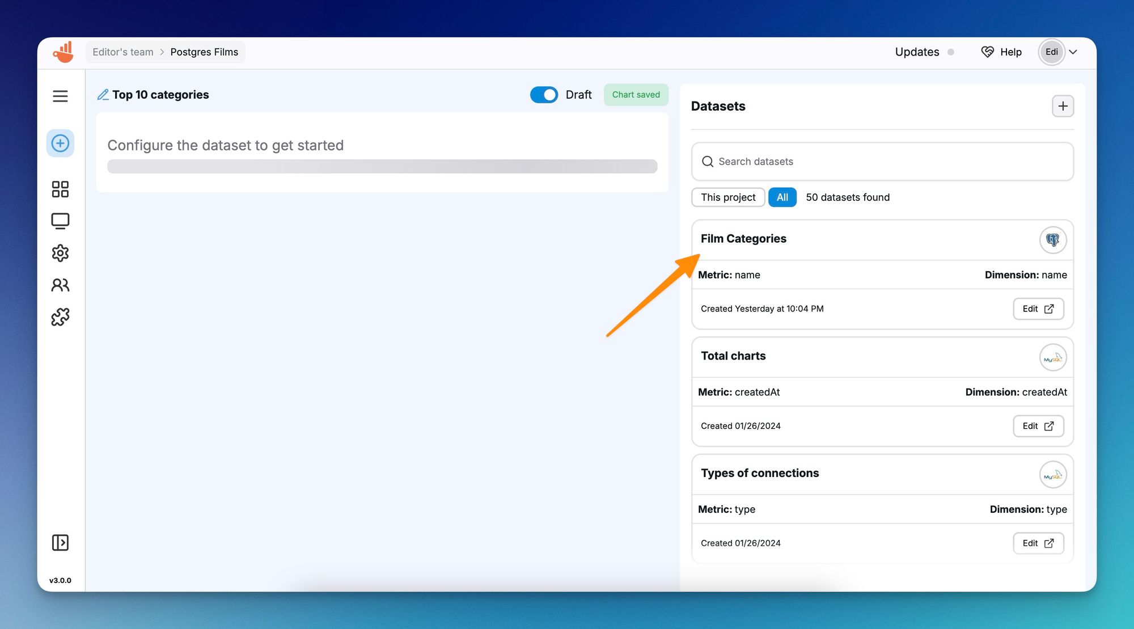
Task: Click the blue plus create icon
Action: (x=60, y=143)
